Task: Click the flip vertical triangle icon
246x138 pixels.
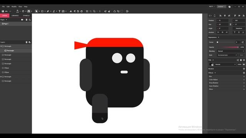Action: (x=71, y=11)
